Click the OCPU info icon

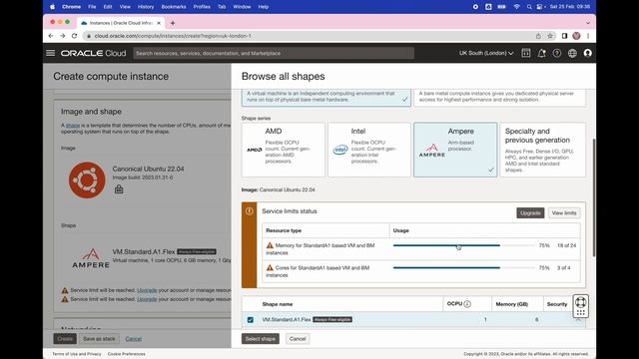coord(467,304)
